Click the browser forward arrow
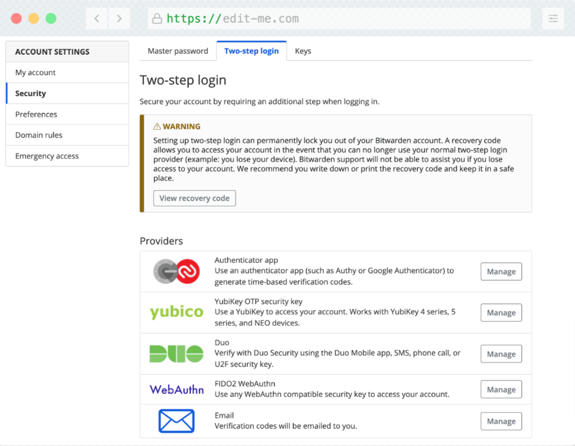575x446 pixels. tap(119, 19)
